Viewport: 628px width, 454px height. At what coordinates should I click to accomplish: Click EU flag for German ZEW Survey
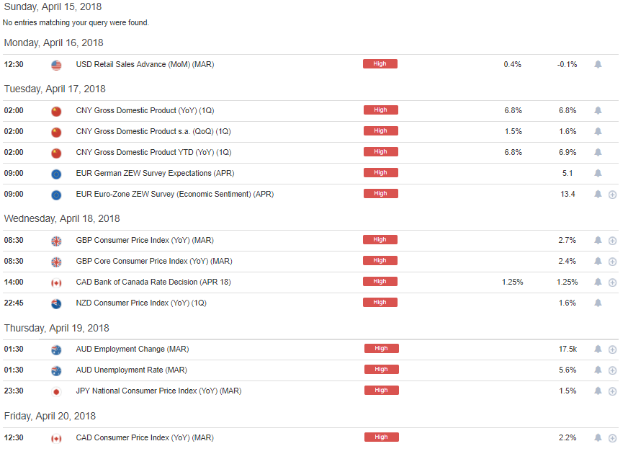point(56,174)
